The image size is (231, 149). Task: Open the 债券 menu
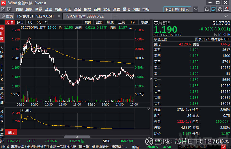click(39, 9)
